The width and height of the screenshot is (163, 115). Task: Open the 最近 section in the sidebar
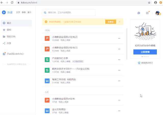click(x=16, y=23)
